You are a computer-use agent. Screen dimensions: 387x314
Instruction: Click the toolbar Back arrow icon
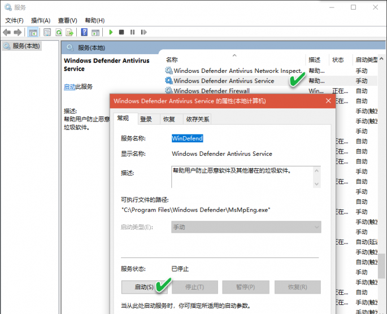coord(7,32)
